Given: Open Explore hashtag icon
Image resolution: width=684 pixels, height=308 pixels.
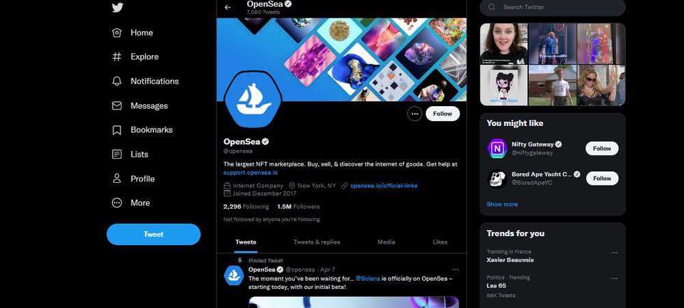Looking at the screenshot, I should 117,57.
